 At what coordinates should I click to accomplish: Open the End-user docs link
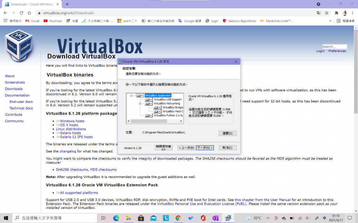[x=21, y=102]
